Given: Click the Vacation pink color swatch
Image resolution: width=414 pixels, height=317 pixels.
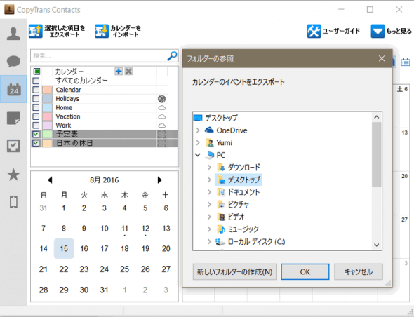Looking at the screenshot, I should 47,116.
